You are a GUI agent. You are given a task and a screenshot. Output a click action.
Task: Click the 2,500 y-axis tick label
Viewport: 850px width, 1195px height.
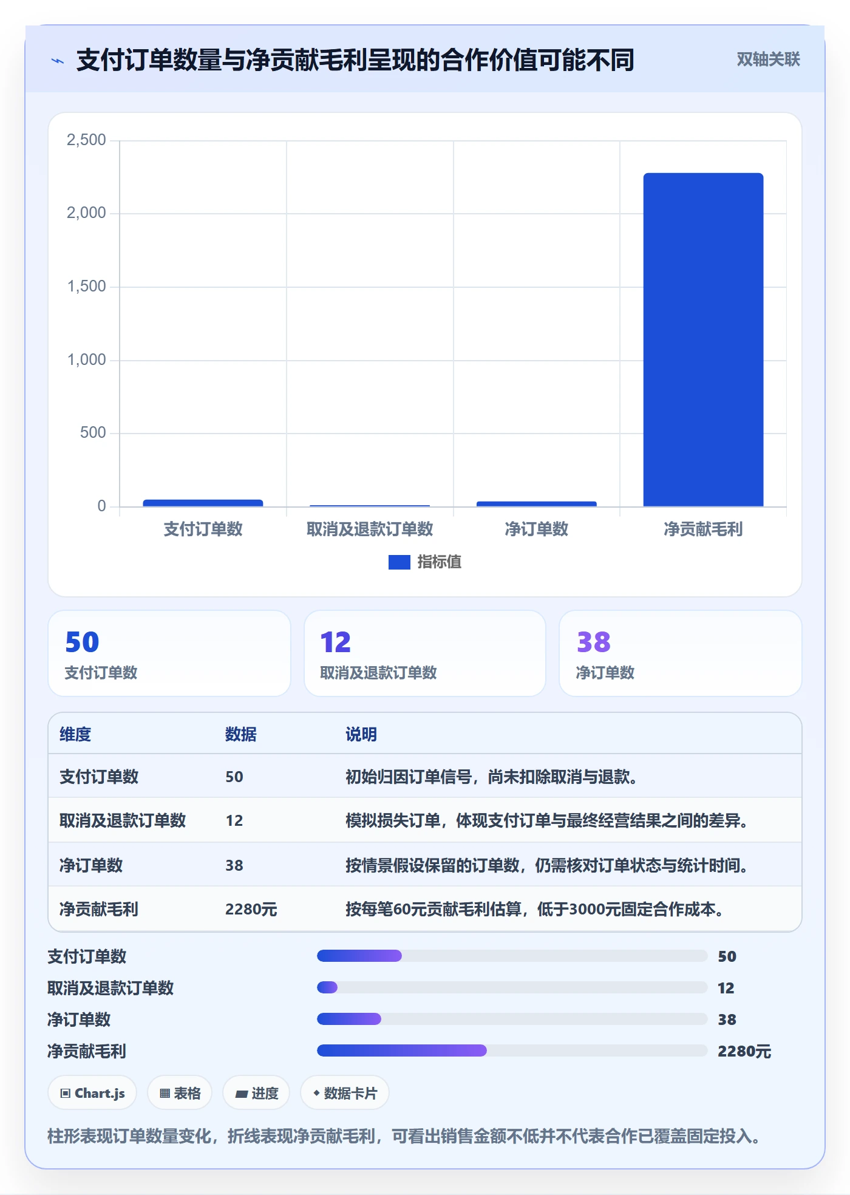[x=86, y=140]
